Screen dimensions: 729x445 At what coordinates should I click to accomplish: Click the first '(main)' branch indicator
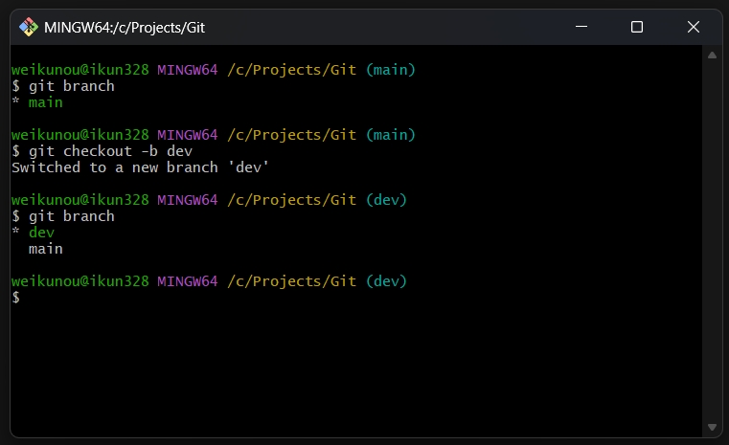point(391,70)
